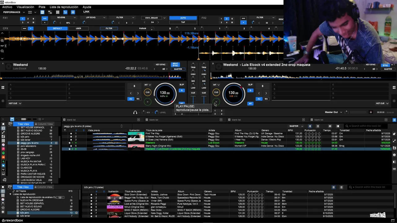Toggle master tempo MT on deck 2
Image resolution: width=397 pixels, height=223 pixels.
click(250, 103)
